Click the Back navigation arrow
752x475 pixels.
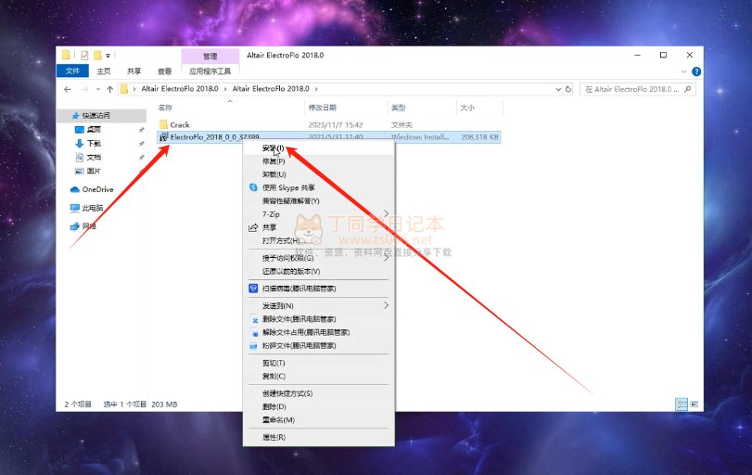pos(68,89)
